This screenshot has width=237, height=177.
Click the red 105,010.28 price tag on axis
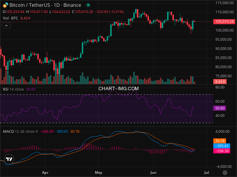point(224,22)
